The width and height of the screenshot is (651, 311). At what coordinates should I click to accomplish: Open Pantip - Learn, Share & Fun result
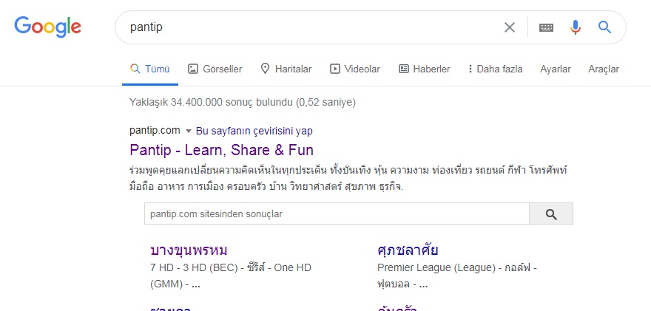pyautogui.click(x=221, y=150)
